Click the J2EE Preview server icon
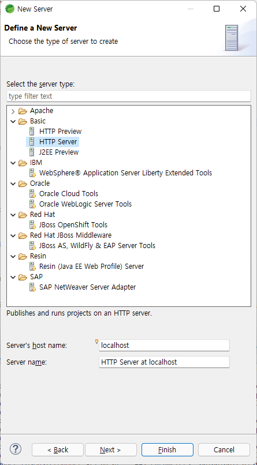The height and width of the screenshot is (465, 257). pos(32,152)
